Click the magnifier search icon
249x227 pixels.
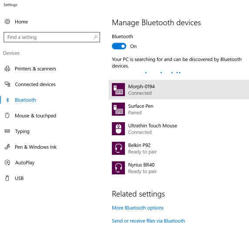[x=95, y=37]
